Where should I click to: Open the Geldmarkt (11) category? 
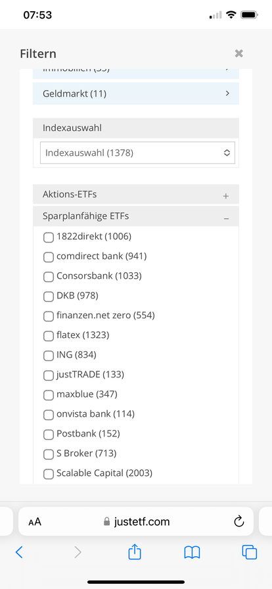pyautogui.click(x=136, y=93)
